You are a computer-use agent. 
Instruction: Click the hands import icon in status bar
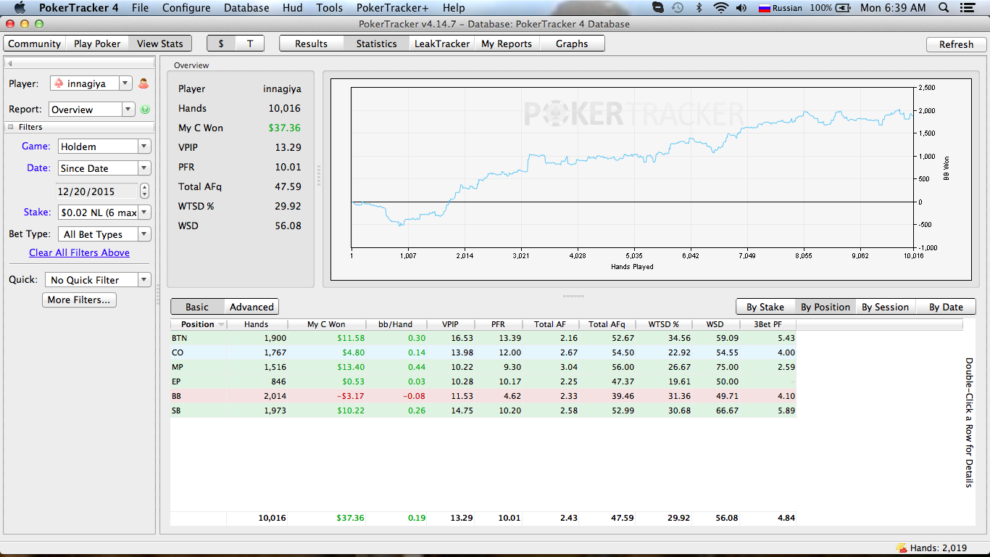901,548
